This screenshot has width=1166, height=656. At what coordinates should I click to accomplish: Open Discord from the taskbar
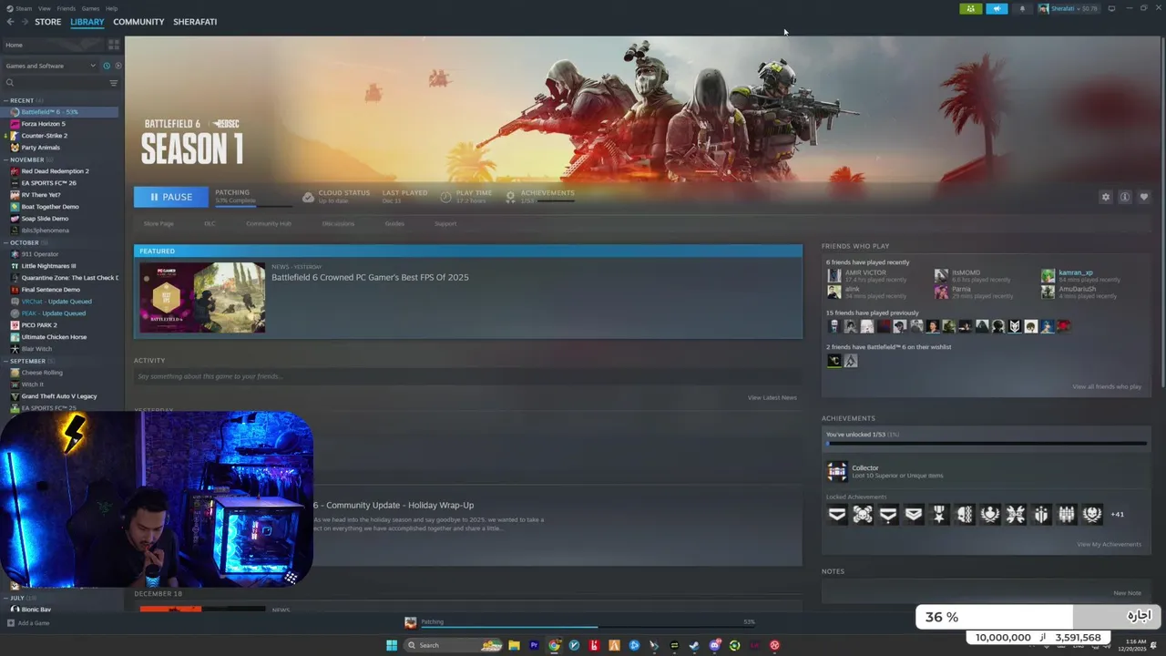pos(714,645)
